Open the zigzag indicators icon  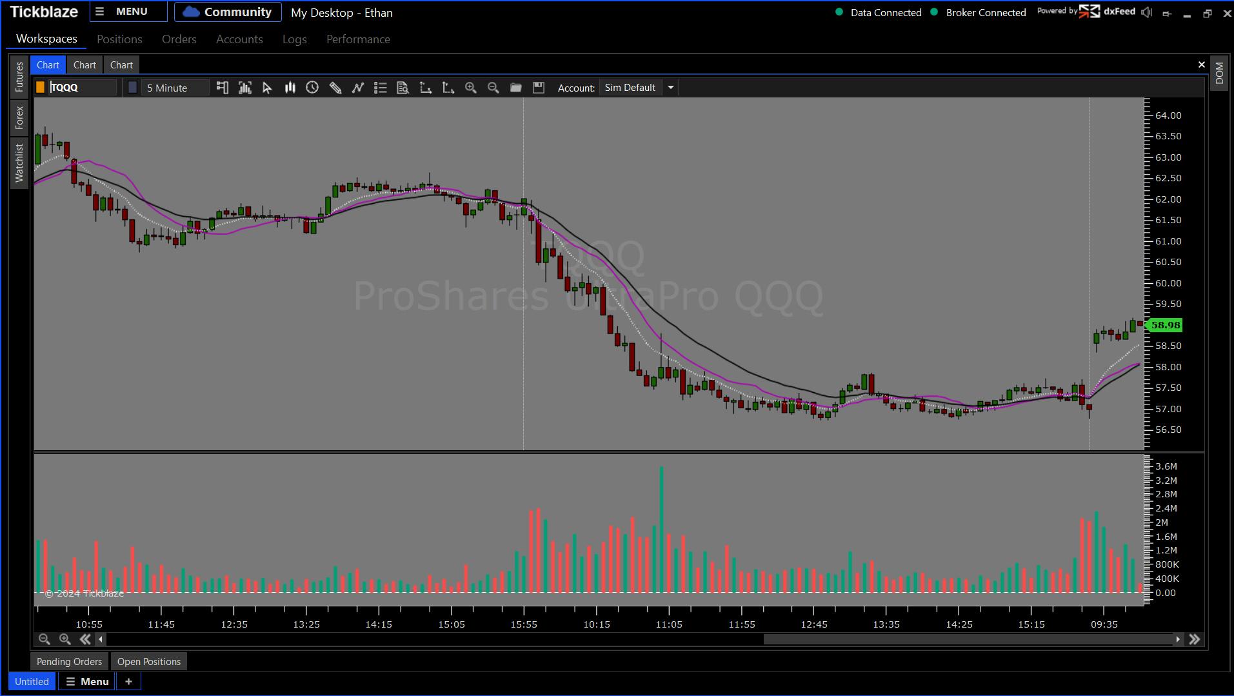358,88
